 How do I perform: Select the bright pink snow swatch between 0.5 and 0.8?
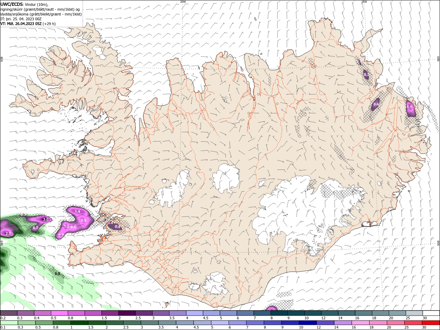click(59, 313)
